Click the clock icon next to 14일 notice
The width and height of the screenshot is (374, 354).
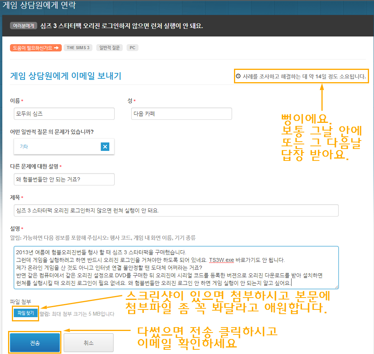click(238, 76)
